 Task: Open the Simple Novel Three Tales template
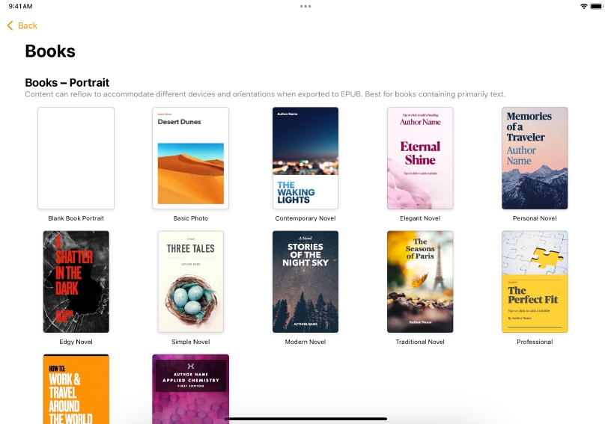190,281
